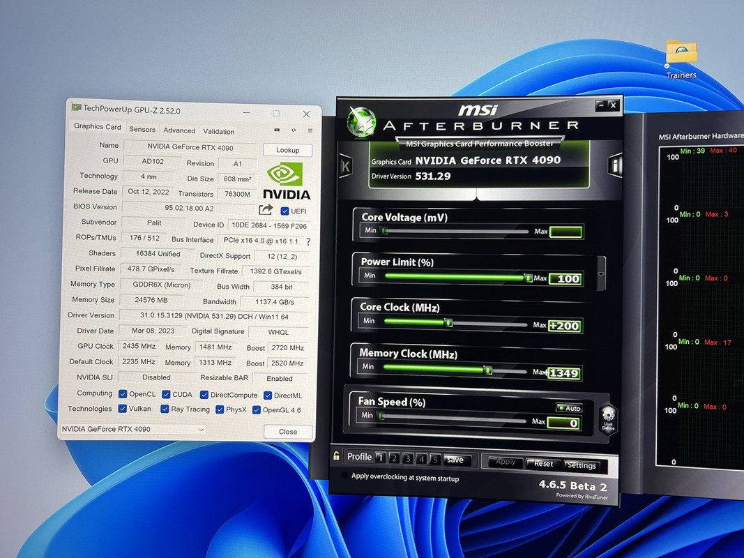Click the Memory Clock 1349 value field
Screen dimensions: 744x558
(x=564, y=373)
